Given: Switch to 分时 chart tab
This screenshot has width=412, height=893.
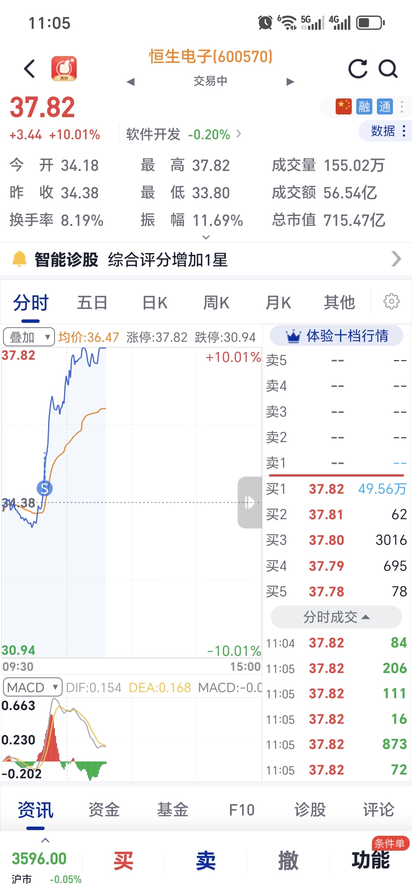Looking at the screenshot, I should [x=31, y=303].
